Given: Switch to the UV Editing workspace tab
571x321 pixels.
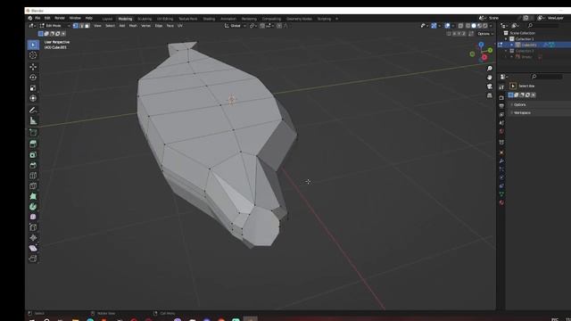Looking at the screenshot, I should click(x=165, y=19).
